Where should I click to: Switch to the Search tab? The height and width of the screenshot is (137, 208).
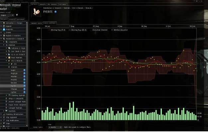(12, 19)
